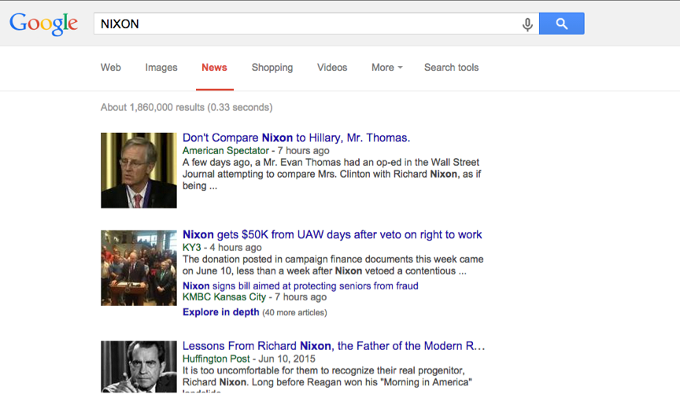The width and height of the screenshot is (680, 394).
Task: Click the Huffington Post source label
Action: 216,359
